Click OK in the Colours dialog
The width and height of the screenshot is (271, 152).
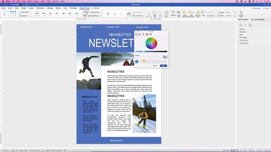click(163, 66)
